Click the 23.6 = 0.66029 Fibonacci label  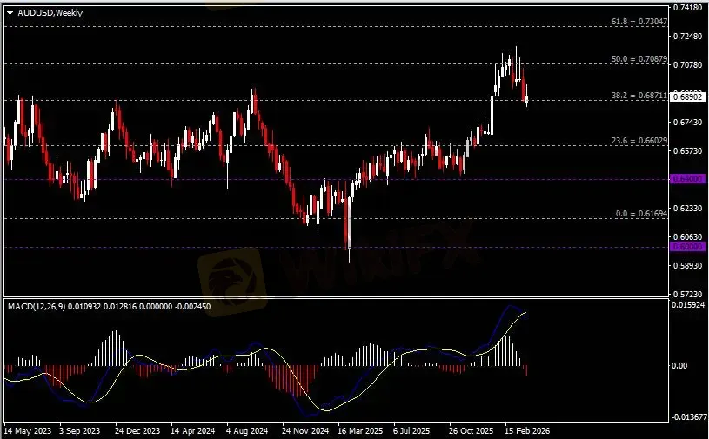click(x=639, y=140)
